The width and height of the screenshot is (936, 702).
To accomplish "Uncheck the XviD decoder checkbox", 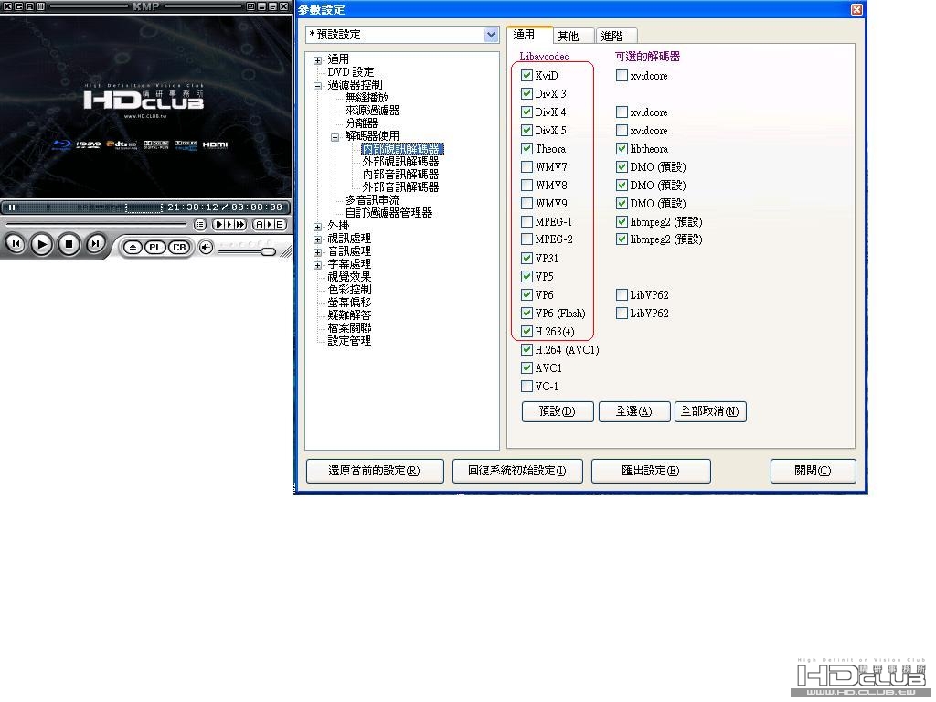I will [526, 75].
